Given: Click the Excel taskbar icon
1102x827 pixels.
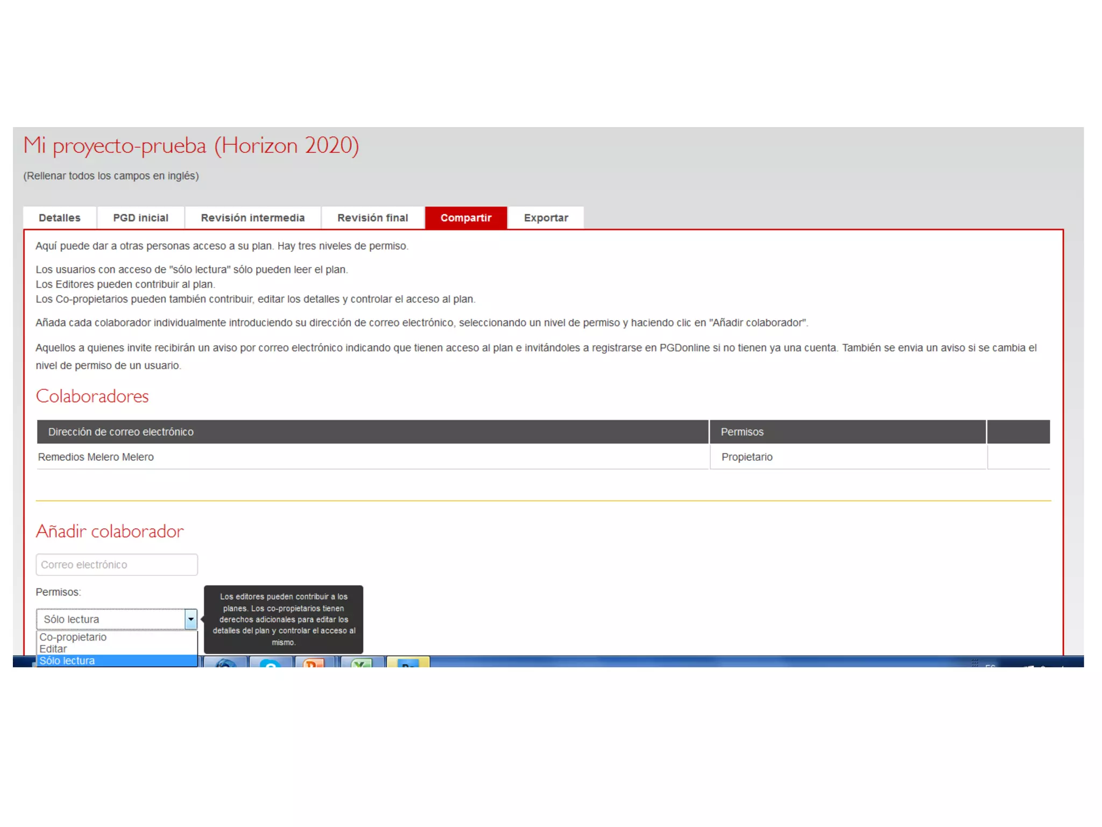Looking at the screenshot, I should tap(362, 662).
